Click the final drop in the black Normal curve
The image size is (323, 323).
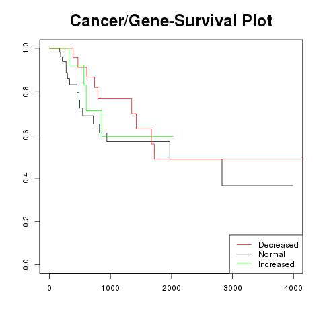222,172
